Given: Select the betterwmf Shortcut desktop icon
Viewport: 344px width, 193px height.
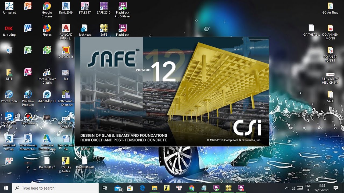Looking at the screenshot, I should (66, 98).
